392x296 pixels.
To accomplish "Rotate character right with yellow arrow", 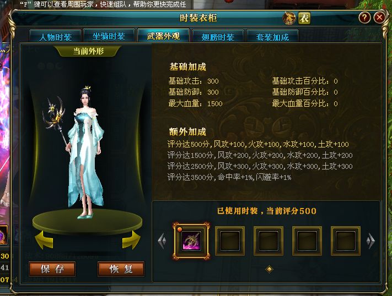I will tap(131, 240).
